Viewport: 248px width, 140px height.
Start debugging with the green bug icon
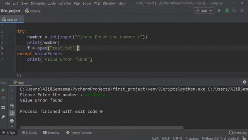click(x=227, y=10)
